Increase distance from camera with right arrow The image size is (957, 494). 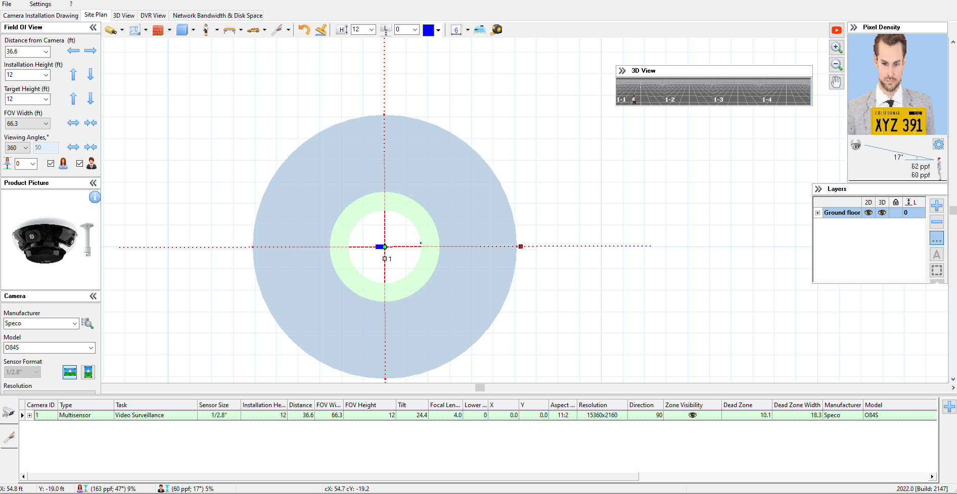(x=90, y=51)
